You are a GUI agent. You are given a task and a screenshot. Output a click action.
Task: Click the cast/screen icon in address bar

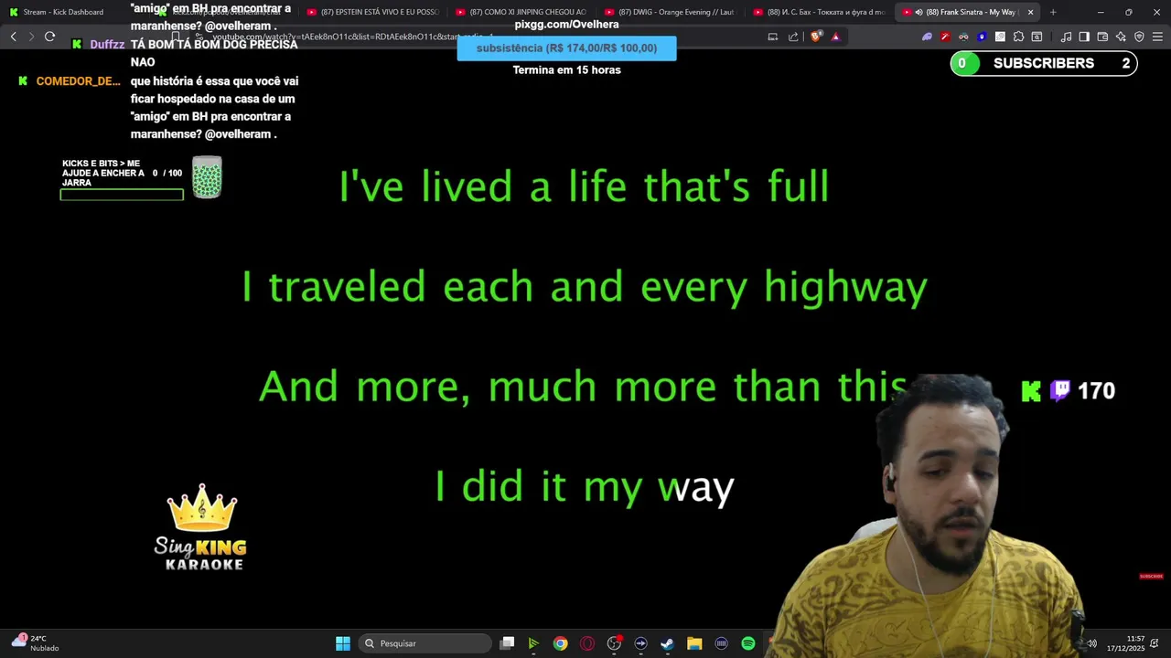[x=773, y=37]
